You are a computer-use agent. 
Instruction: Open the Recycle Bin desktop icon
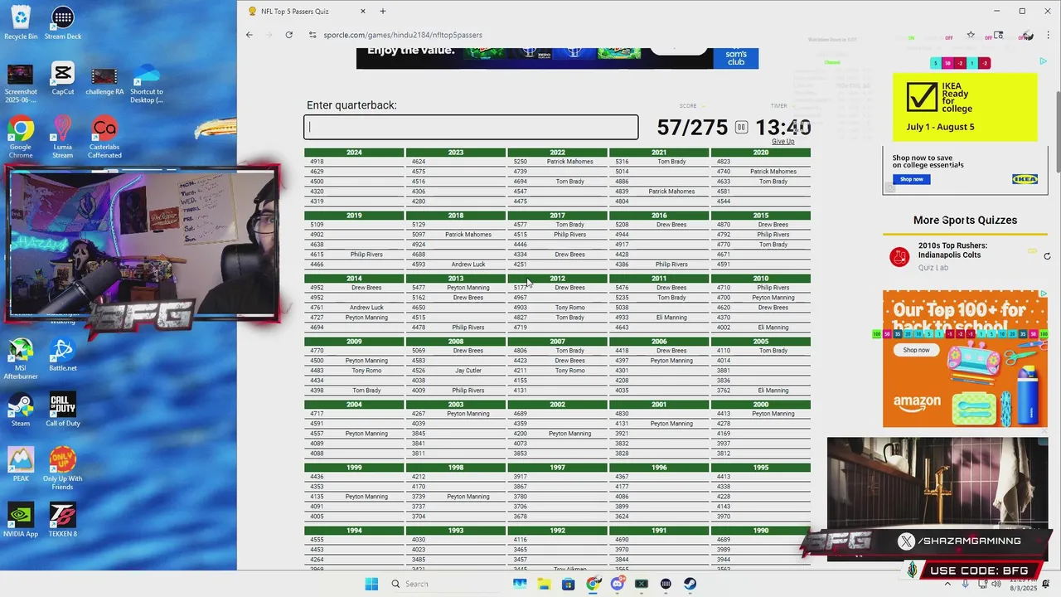point(21,22)
